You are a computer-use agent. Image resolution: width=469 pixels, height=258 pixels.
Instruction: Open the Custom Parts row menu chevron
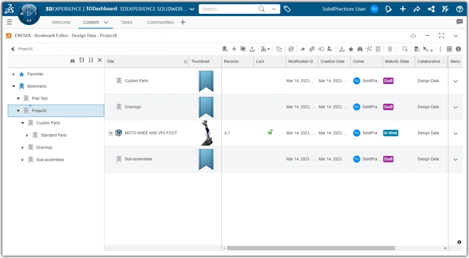tap(455, 81)
